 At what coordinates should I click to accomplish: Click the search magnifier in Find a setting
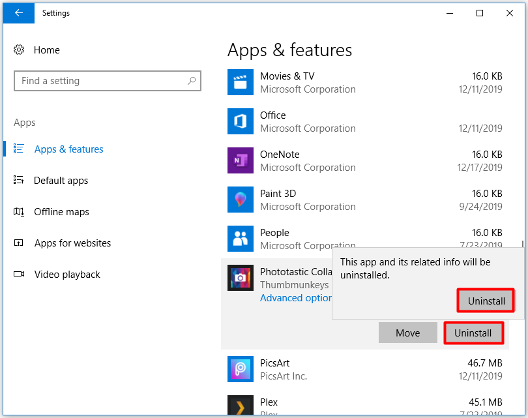click(x=192, y=81)
